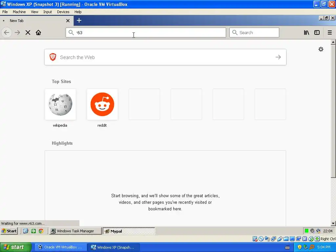Click the toolbar Search field
Image resolution: width=336 pixels, height=252 pixels.
pos(254,32)
